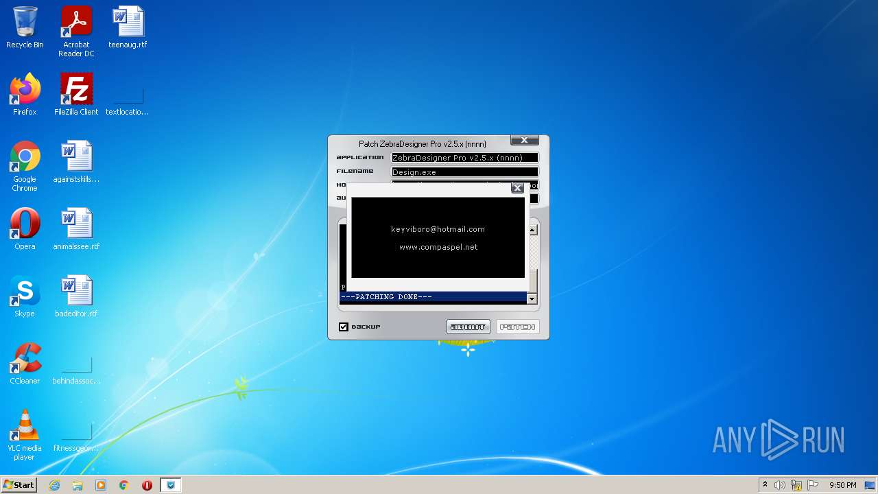Viewport: 878px width, 494px height.
Task: Launch Skype desktop shortcut
Action: coord(25,296)
